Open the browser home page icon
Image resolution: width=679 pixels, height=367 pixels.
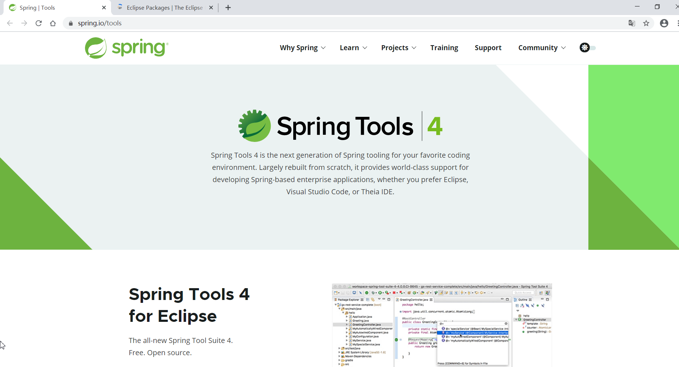(53, 23)
